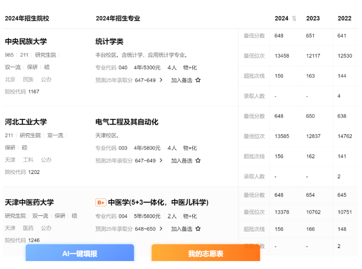Screen dimensions: 362x269
Task: Click the 654 score cell
Action: [310, 195]
